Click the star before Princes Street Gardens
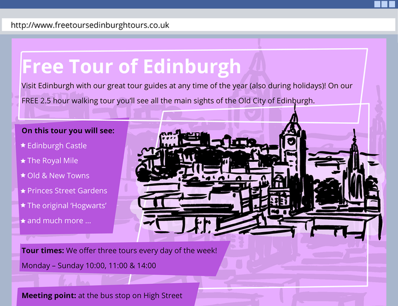Image resolution: width=398 pixels, height=306 pixels. coord(23,191)
